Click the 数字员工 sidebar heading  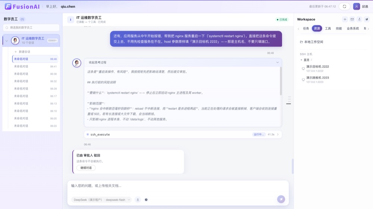click(x=11, y=19)
